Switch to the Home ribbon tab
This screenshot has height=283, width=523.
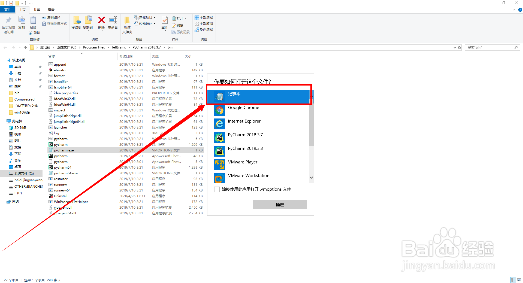click(x=22, y=10)
